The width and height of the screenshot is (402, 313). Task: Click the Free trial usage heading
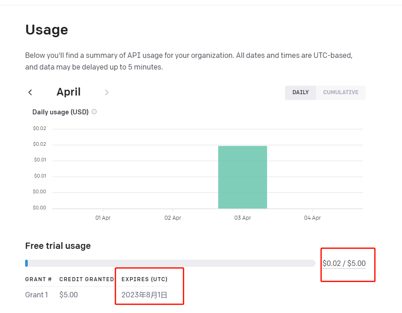58,246
